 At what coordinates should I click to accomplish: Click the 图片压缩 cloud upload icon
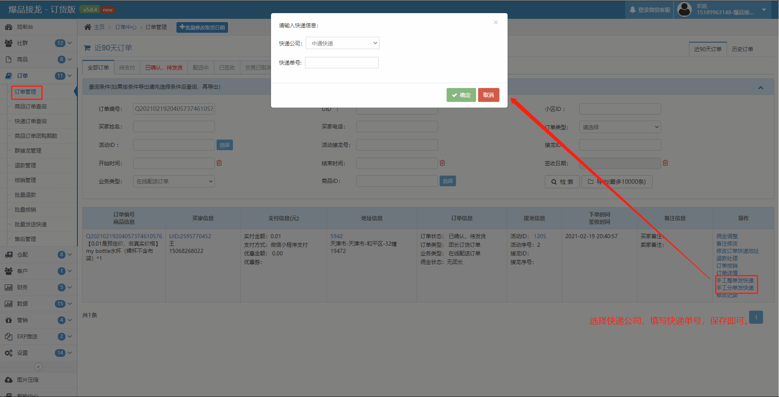[x=9, y=380]
